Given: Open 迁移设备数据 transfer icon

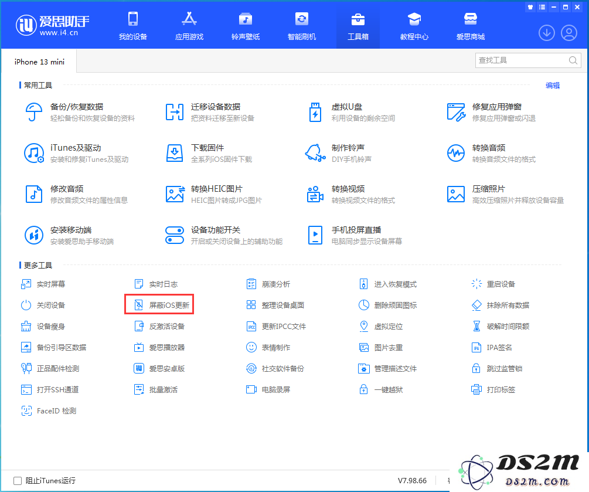Looking at the screenshot, I should coord(175,112).
